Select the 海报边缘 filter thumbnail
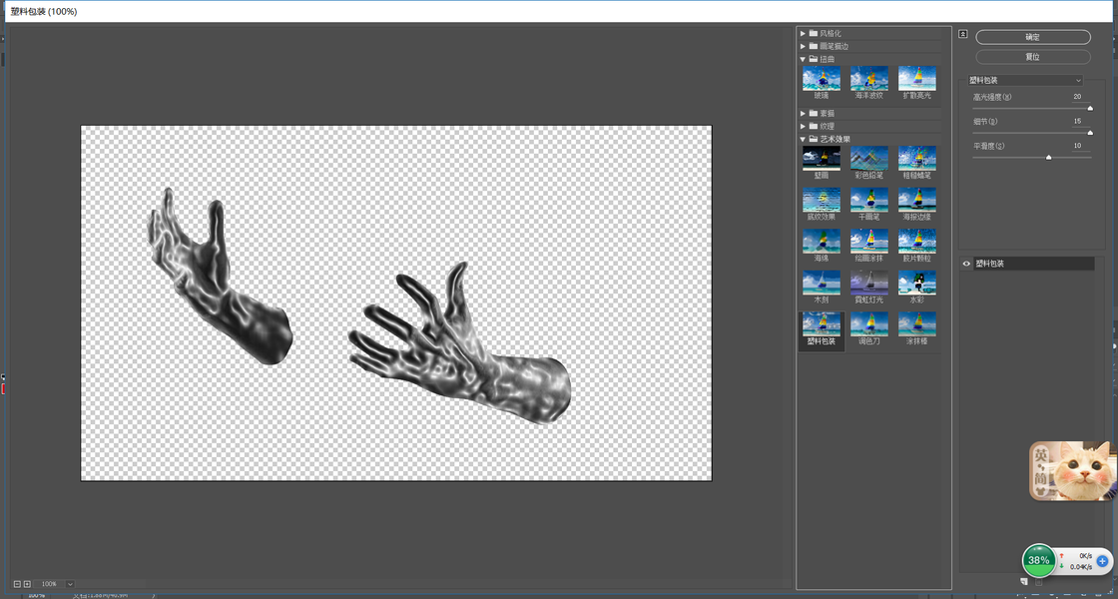Image resolution: width=1118 pixels, height=599 pixels. 917,199
